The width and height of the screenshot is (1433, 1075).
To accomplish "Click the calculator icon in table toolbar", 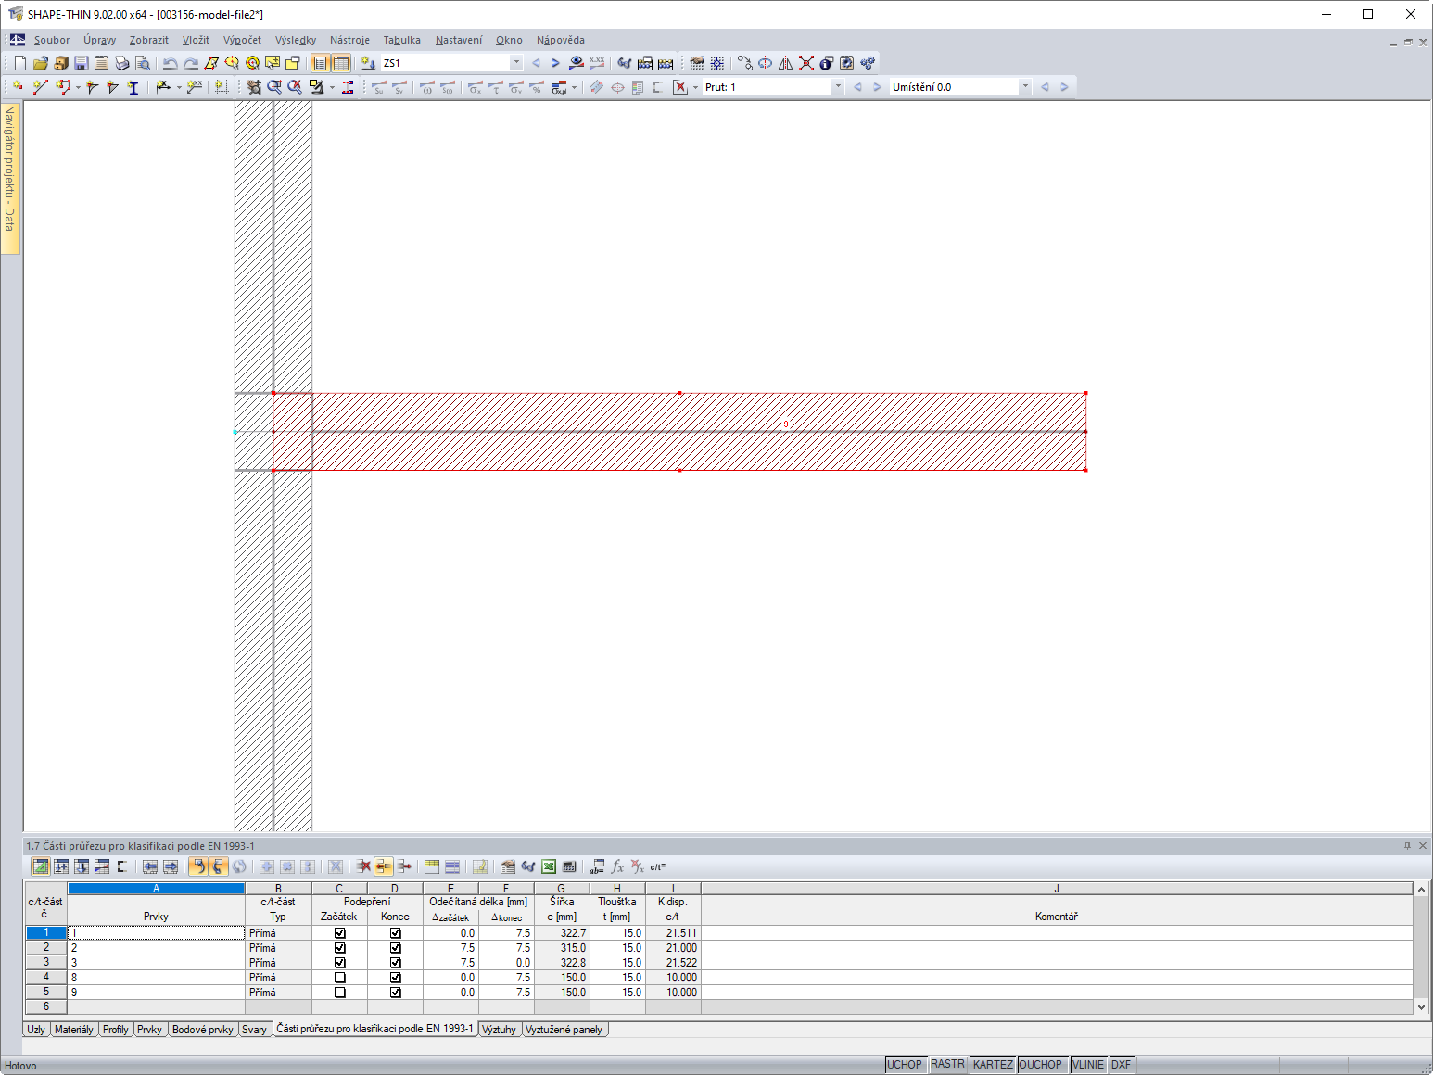I will coord(569,866).
